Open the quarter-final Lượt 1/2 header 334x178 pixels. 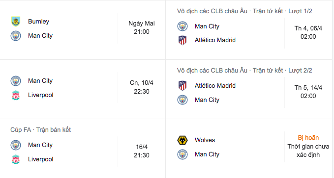tap(244, 11)
